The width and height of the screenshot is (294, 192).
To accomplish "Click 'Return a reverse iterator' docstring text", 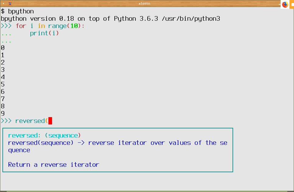I will (x=54, y=165).
